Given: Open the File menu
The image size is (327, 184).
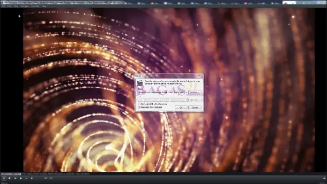Looking at the screenshot, I should click(3, 6).
